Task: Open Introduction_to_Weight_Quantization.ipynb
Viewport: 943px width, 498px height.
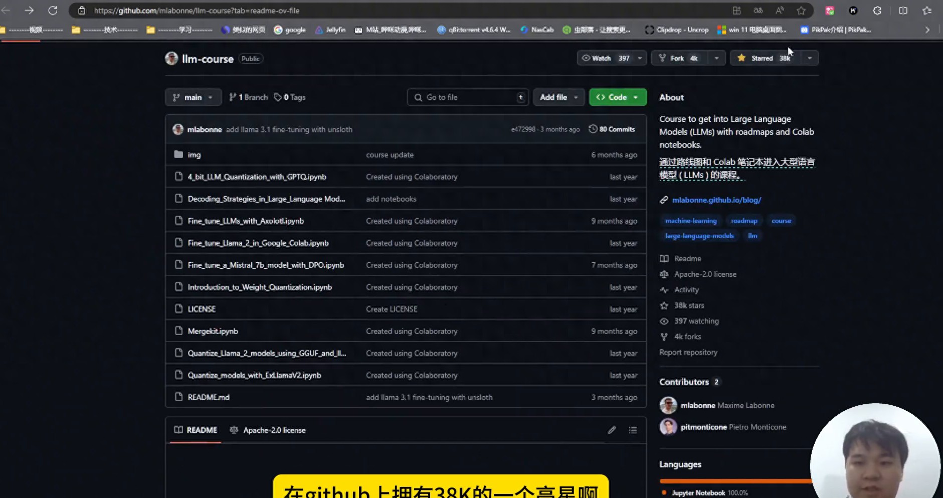Action: (x=260, y=287)
